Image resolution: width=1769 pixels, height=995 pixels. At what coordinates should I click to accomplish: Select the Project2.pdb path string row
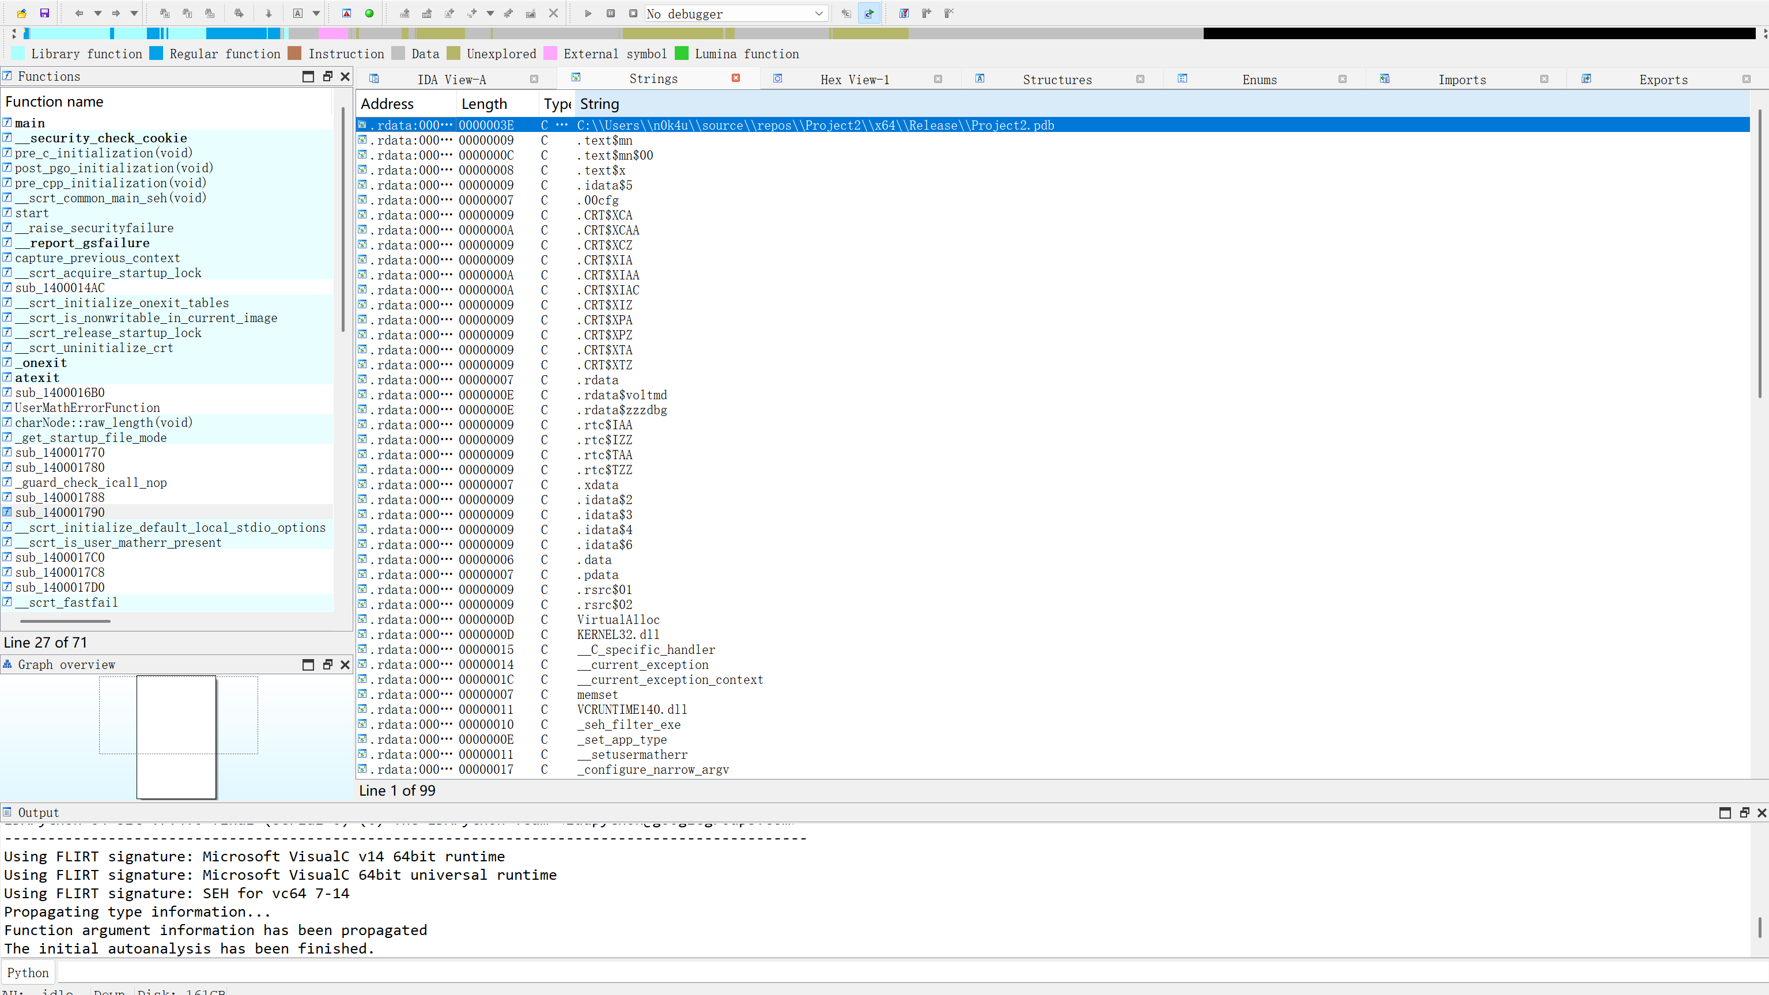(x=1053, y=125)
